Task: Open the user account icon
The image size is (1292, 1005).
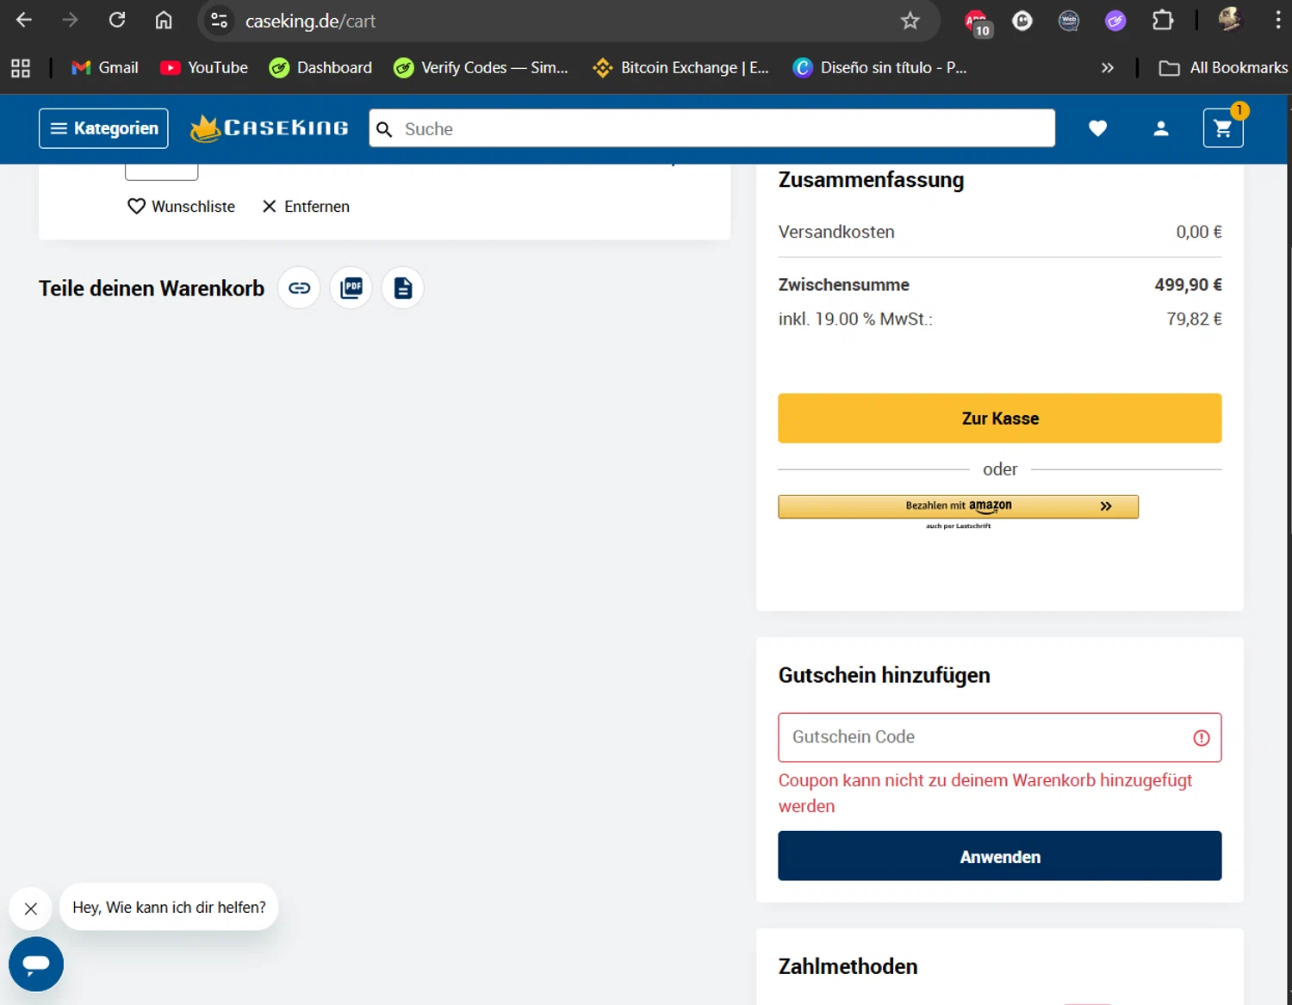Action: coord(1161,128)
